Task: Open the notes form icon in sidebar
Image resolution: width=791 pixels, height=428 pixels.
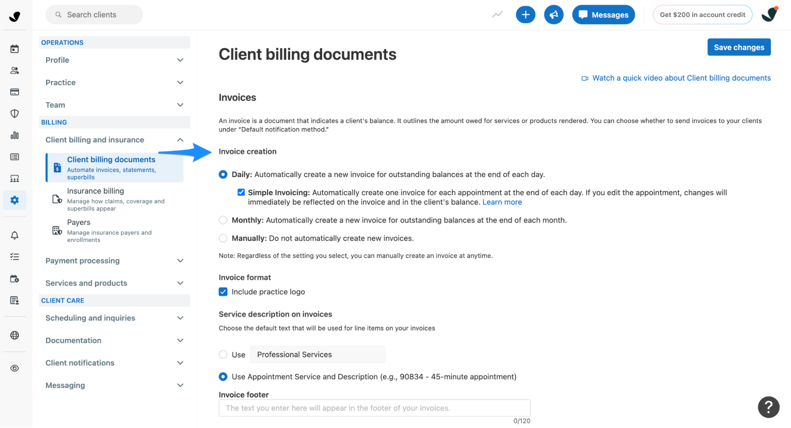Action: 15,300
